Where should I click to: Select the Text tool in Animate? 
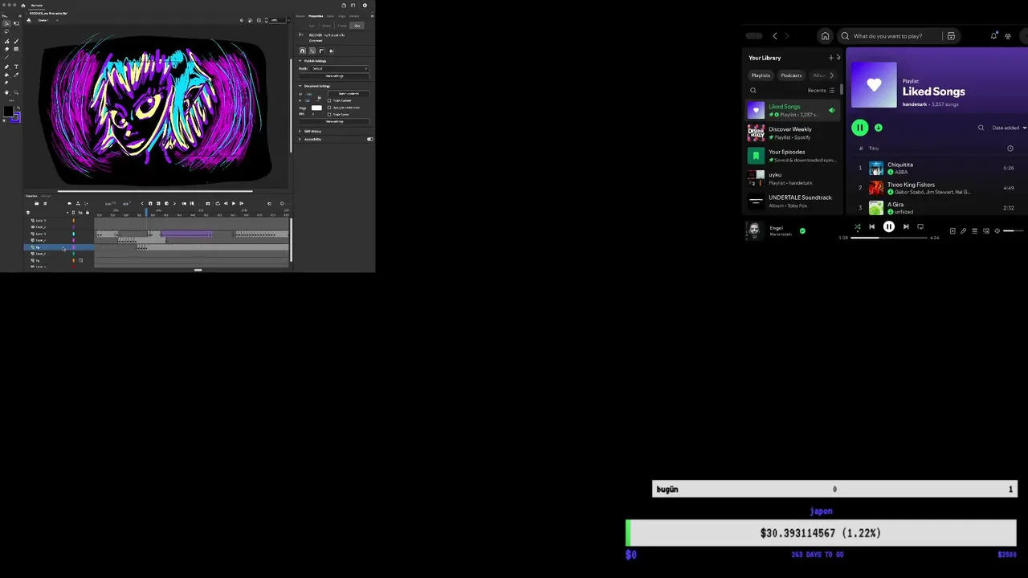(16, 67)
